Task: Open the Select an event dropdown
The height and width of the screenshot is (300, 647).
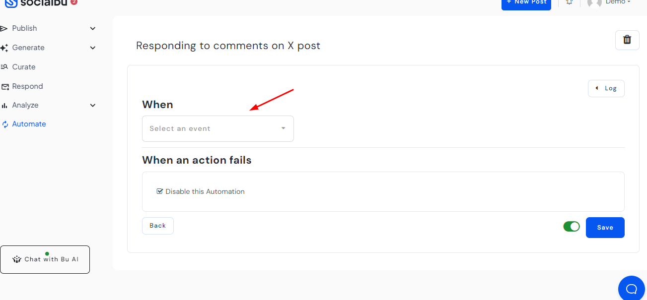Action: coord(218,128)
